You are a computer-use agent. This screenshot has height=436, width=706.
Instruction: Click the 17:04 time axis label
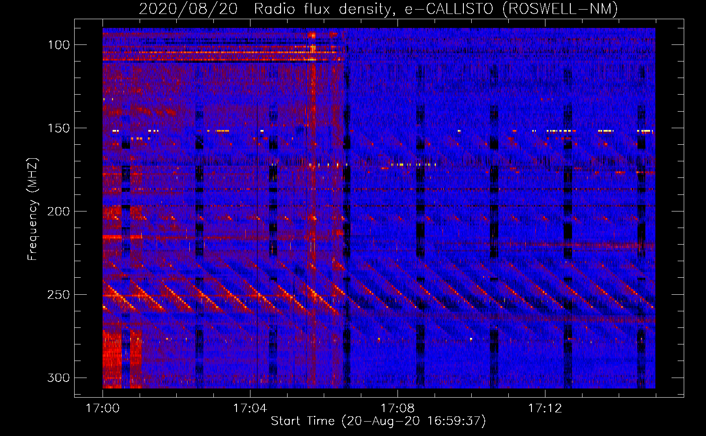(x=250, y=409)
